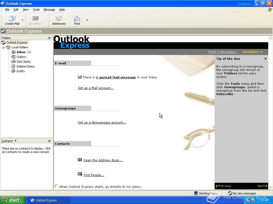Open the Addresses book icon

59,18
